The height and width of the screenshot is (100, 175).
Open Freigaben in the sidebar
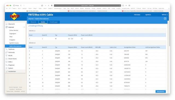click(12, 40)
